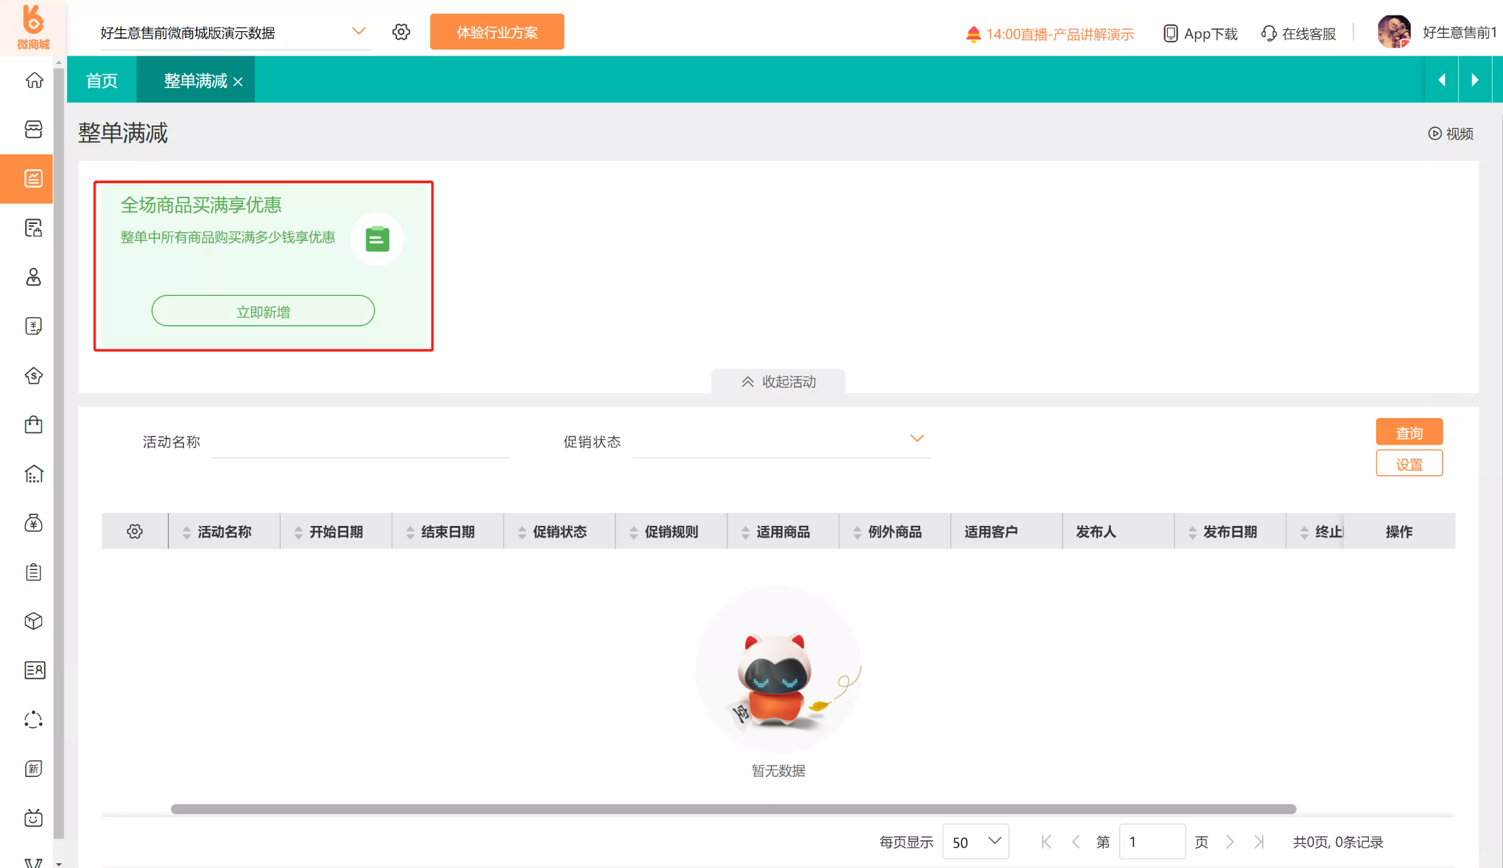
Task: Switch to the 首页 tab
Action: [x=102, y=81]
